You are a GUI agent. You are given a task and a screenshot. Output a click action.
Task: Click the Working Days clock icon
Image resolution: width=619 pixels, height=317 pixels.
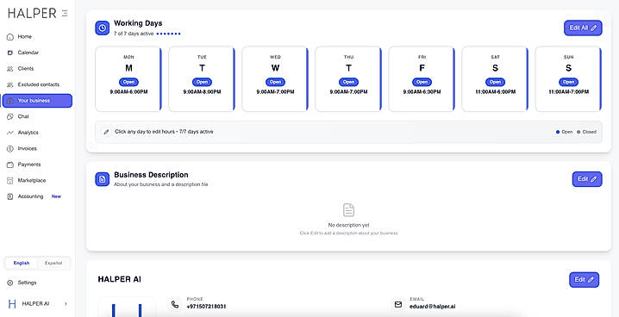point(103,28)
